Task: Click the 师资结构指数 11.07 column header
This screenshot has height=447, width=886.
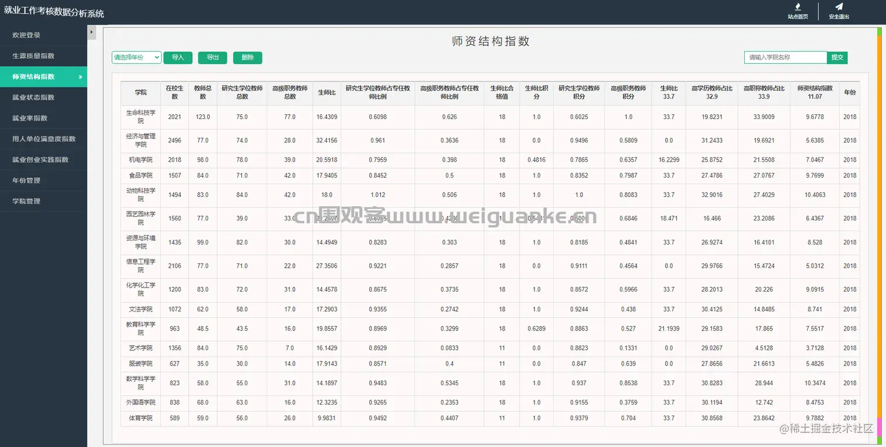Action: tap(815, 93)
